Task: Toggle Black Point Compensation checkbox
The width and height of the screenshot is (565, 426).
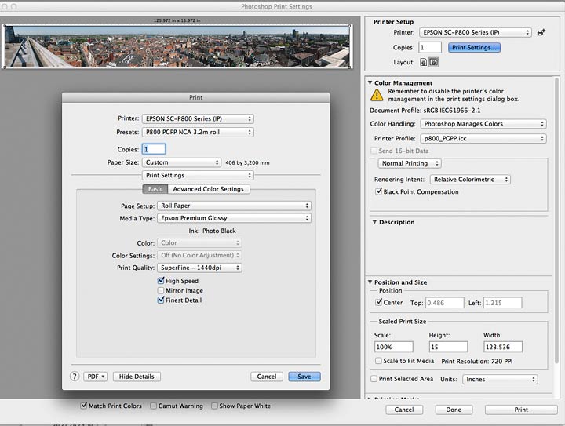Action: tap(378, 191)
